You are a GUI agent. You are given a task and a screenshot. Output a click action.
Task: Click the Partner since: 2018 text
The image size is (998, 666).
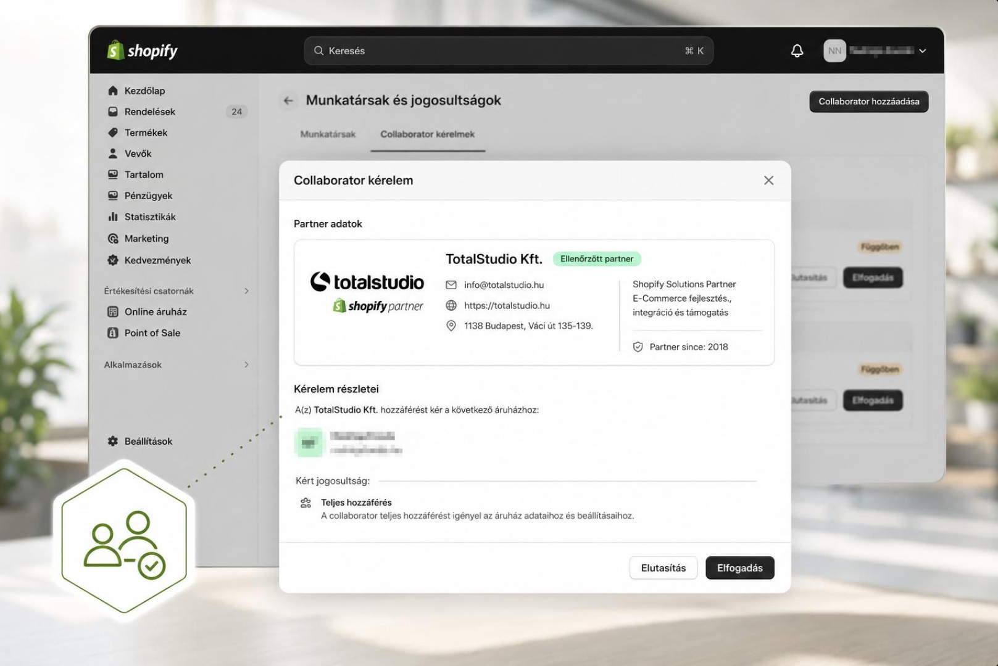coord(689,347)
